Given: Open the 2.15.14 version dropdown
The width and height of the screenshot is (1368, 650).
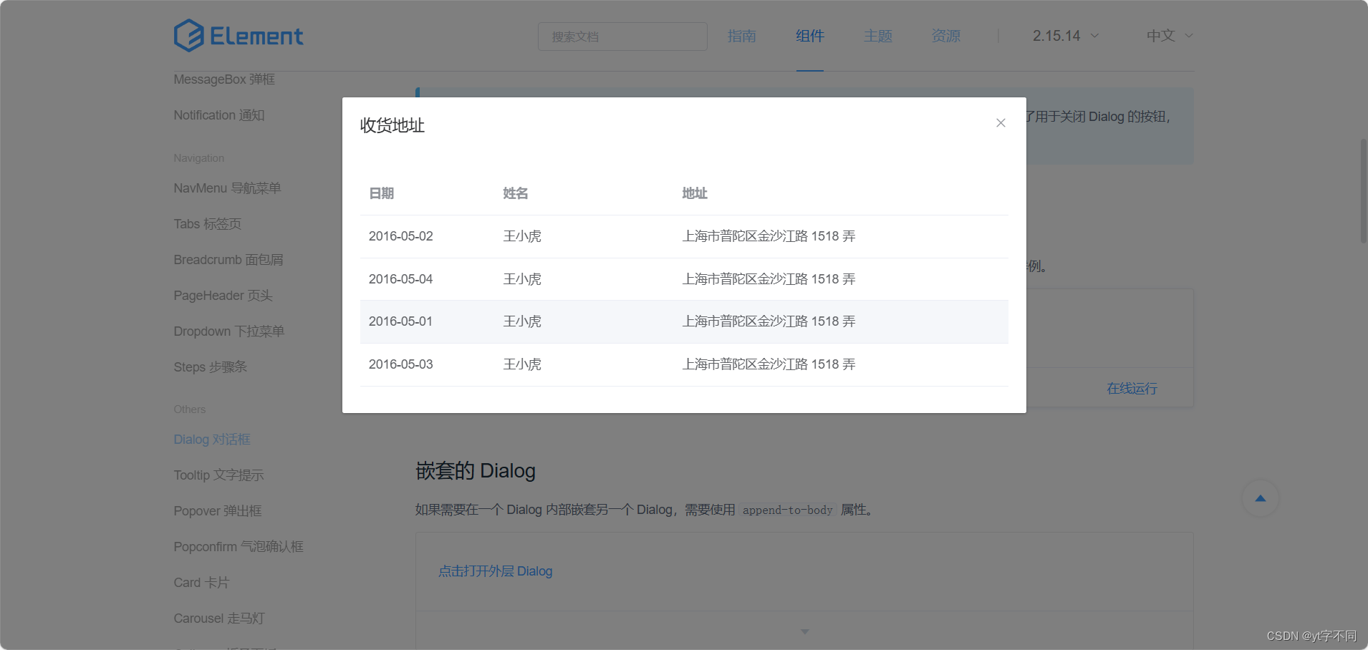Looking at the screenshot, I should [x=1065, y=36].
